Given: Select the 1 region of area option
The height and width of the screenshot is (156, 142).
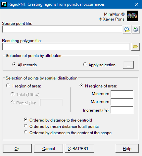Looking at the screenshot, I should click(24, 86).
